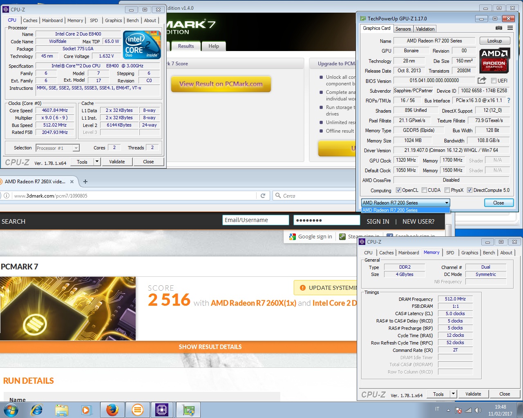Show hidden tray icons arrow

(x=448, y=410)
